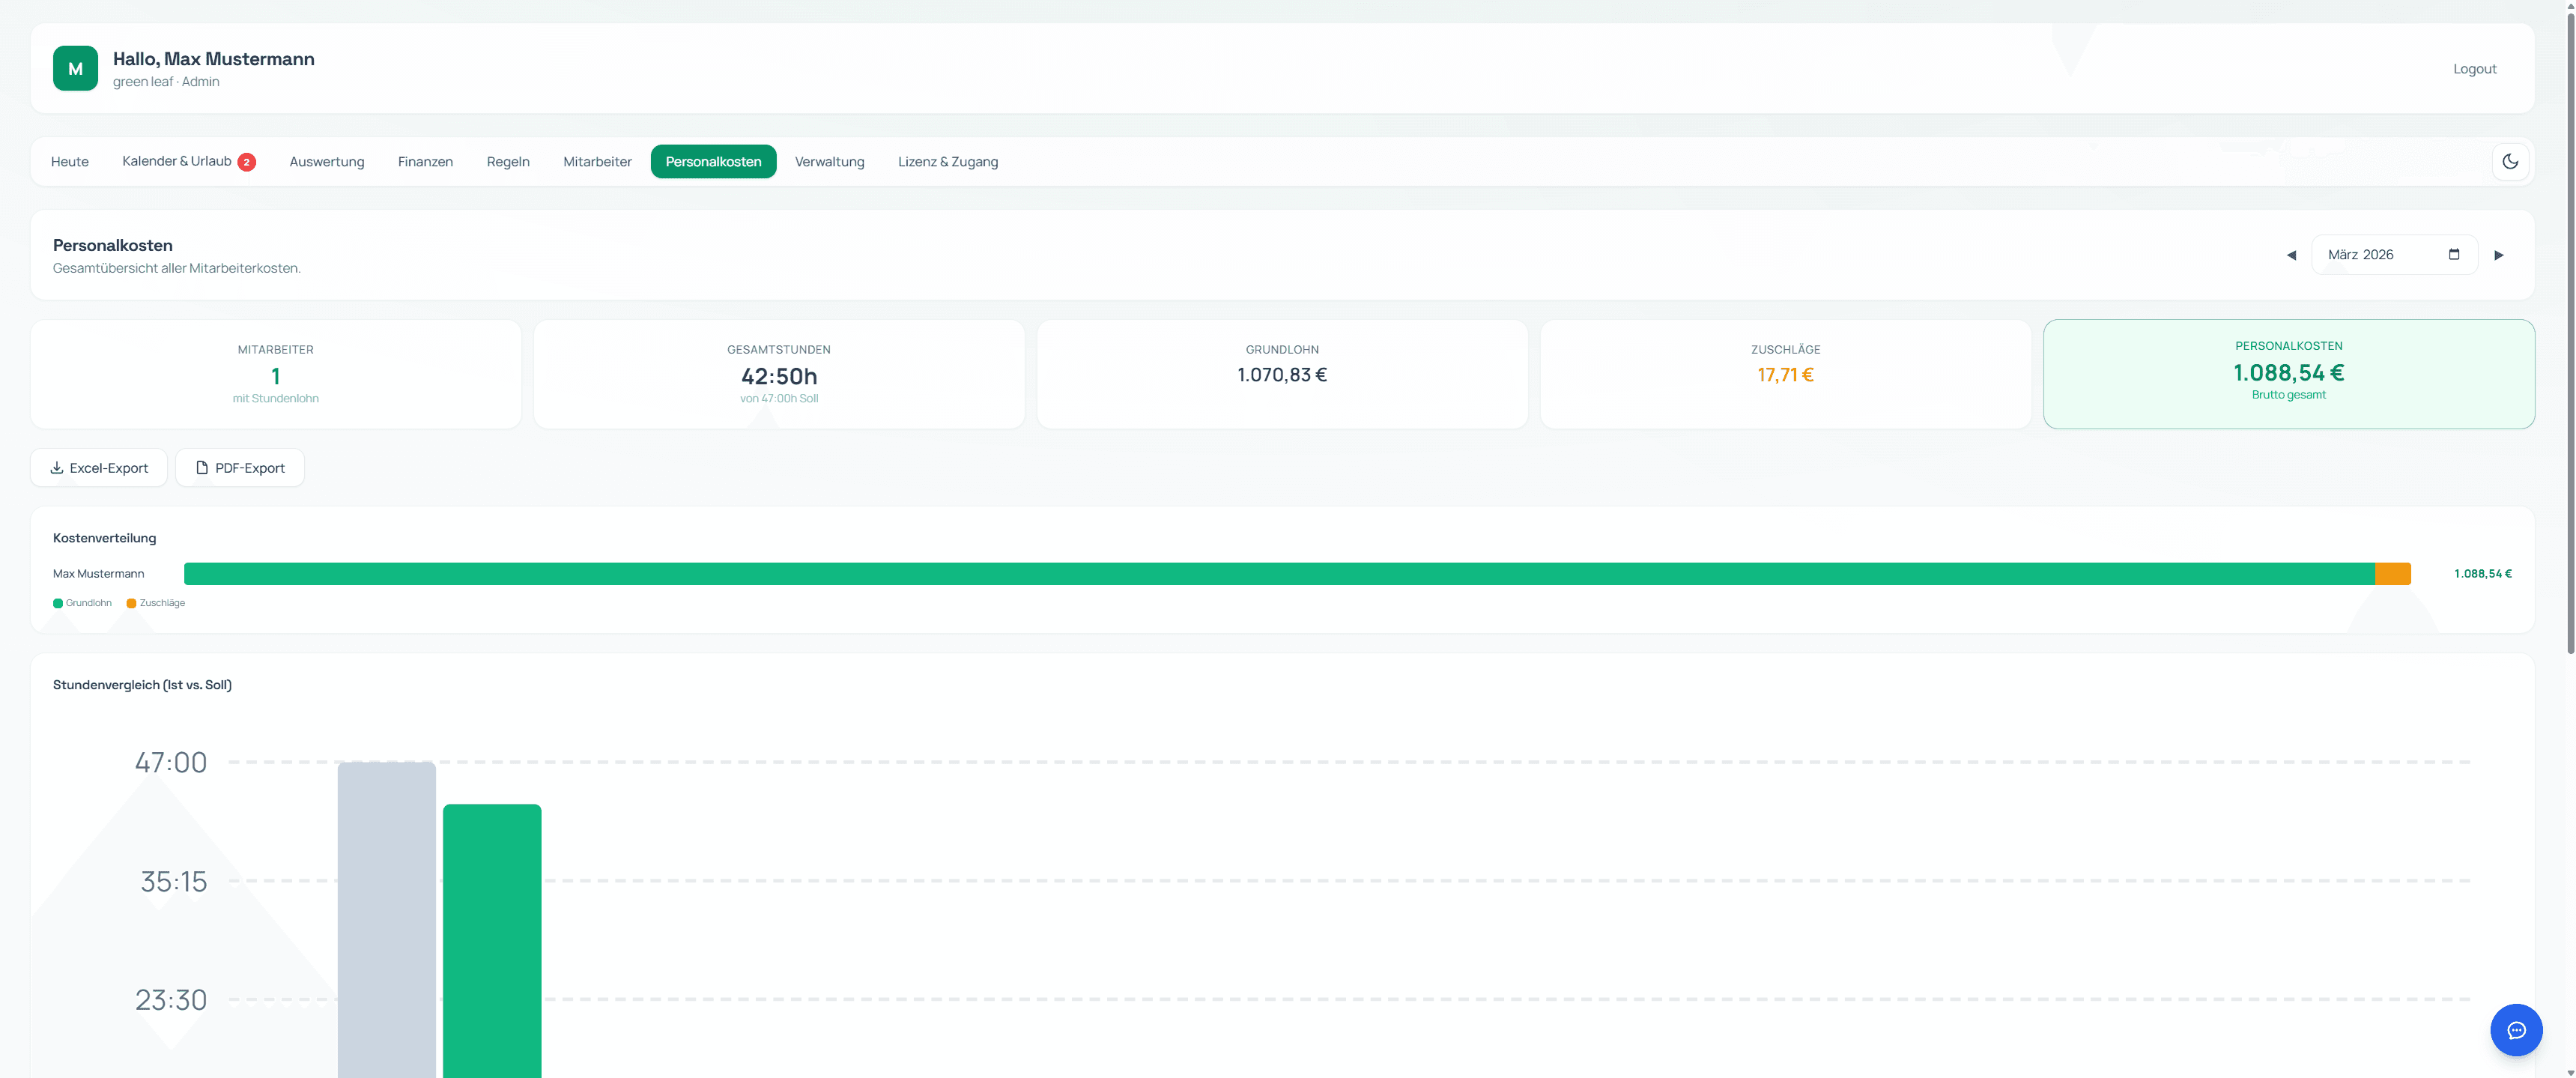This screenshot has height=1078, width=2576.
Task: Click the Personalkosten total summary card
Action: 2288,374
